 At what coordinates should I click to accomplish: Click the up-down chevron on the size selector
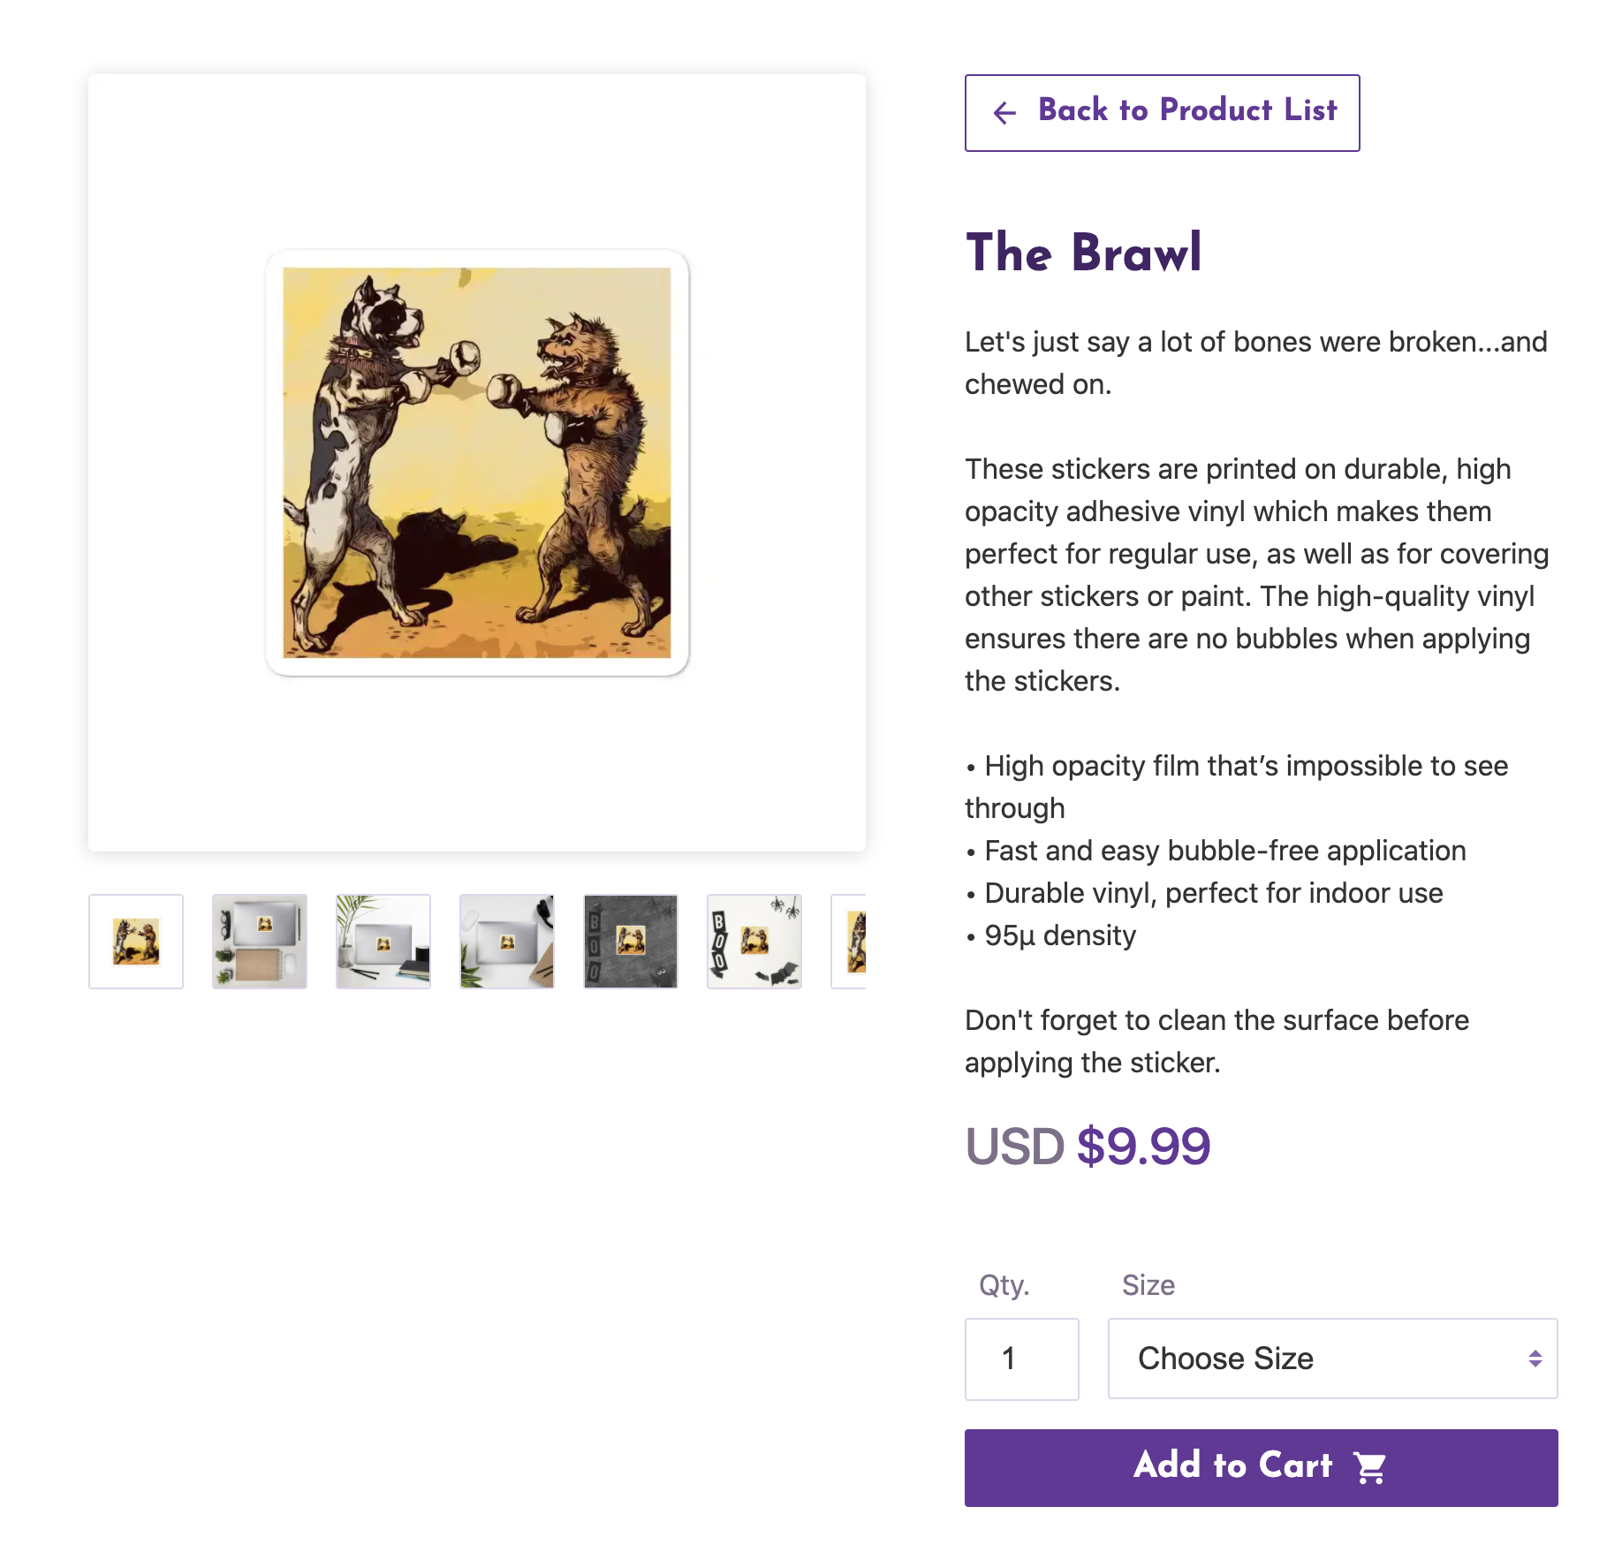[1535, 1359]
